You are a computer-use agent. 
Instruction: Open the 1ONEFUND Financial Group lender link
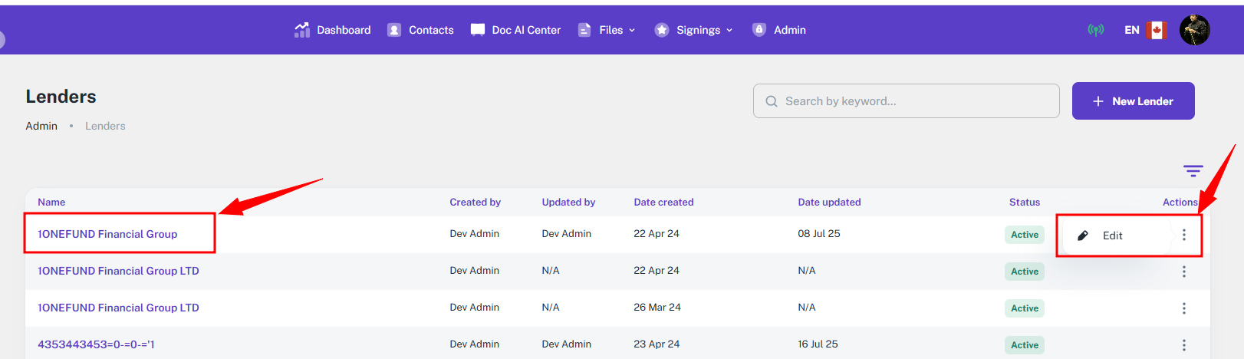(107, 234)
